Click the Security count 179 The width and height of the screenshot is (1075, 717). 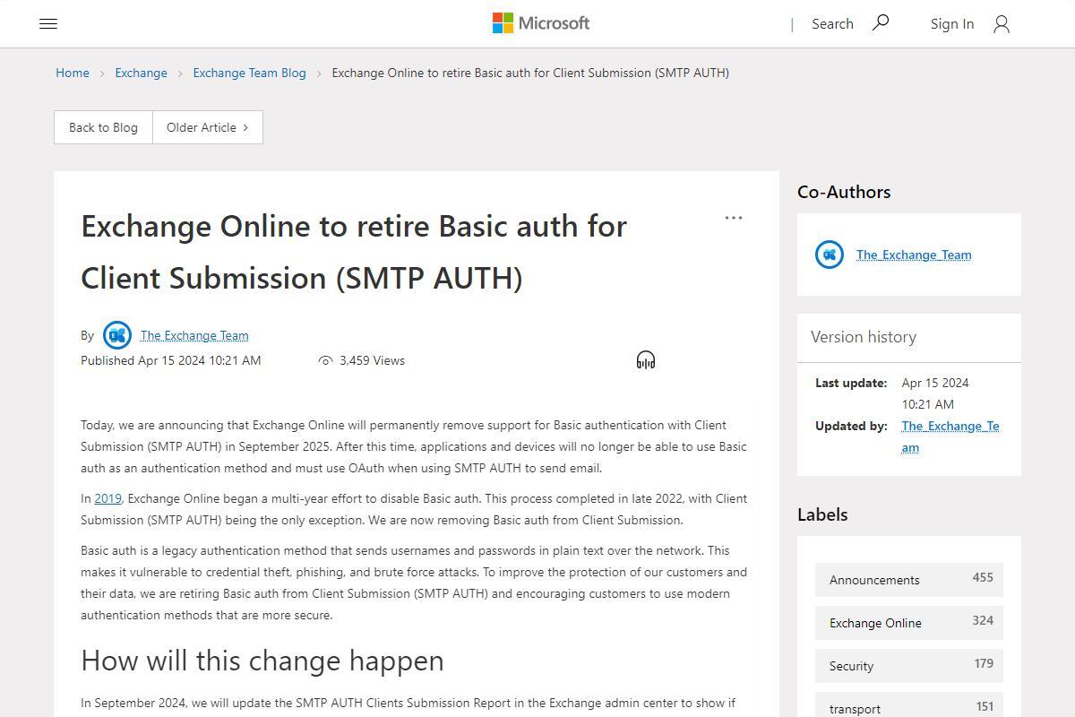[984, 663]
